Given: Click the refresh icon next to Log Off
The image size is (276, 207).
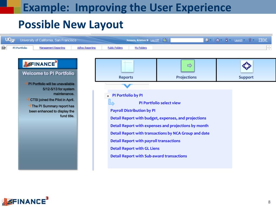Looking at the screenshot, I should coord(165,40).
